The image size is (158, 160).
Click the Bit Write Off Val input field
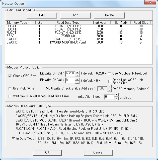(x=70, y=80)
